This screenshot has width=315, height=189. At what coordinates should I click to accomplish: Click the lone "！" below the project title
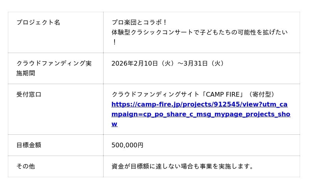coord(114,42)
